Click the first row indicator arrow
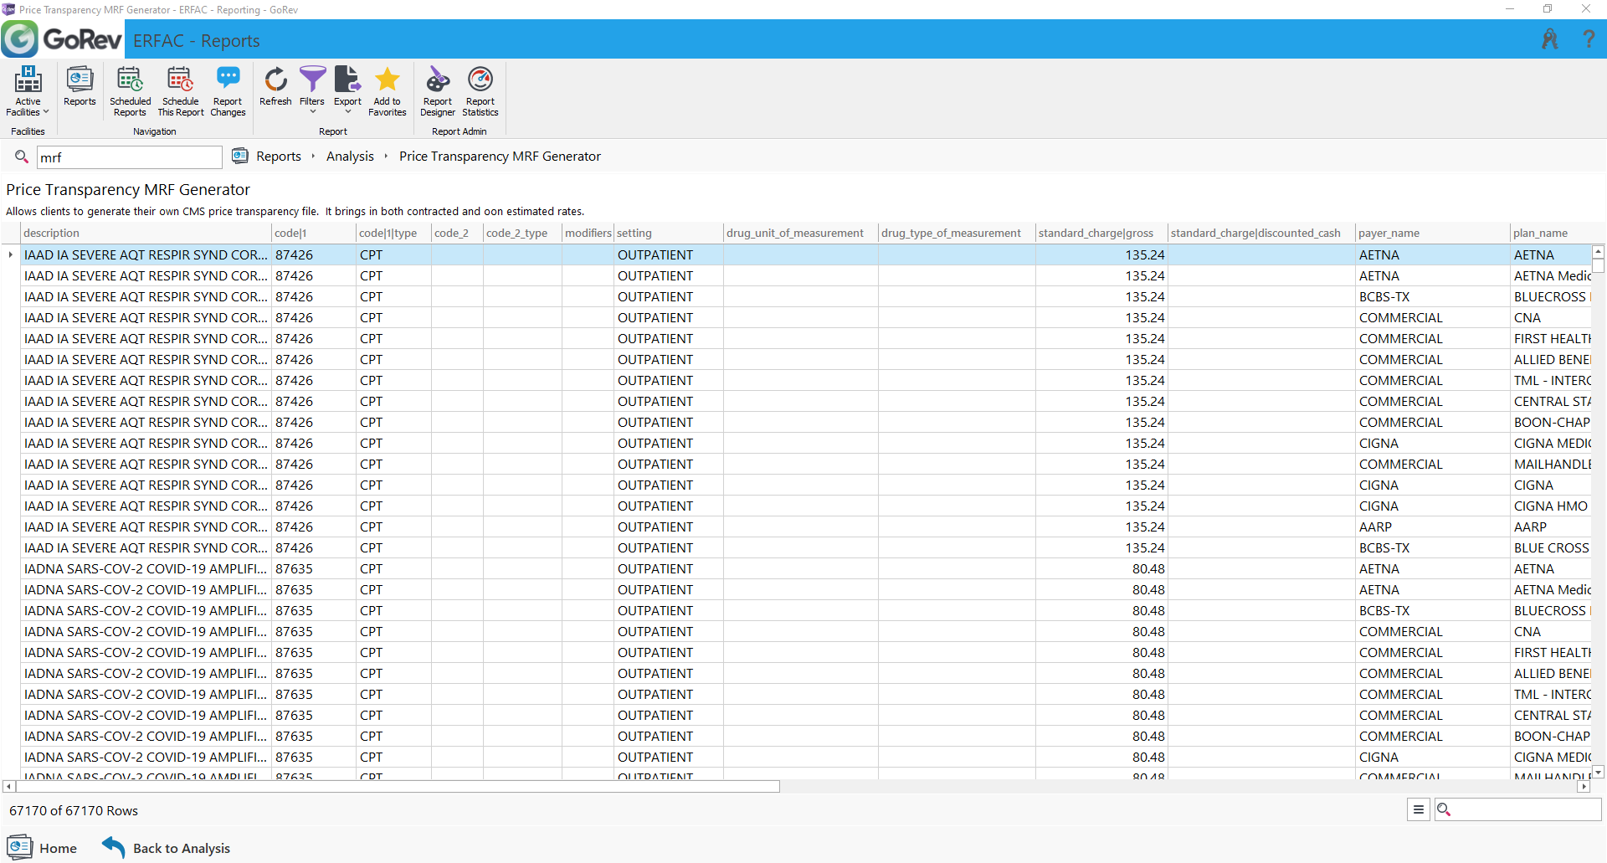1607x863 pixels. (10, 254)
